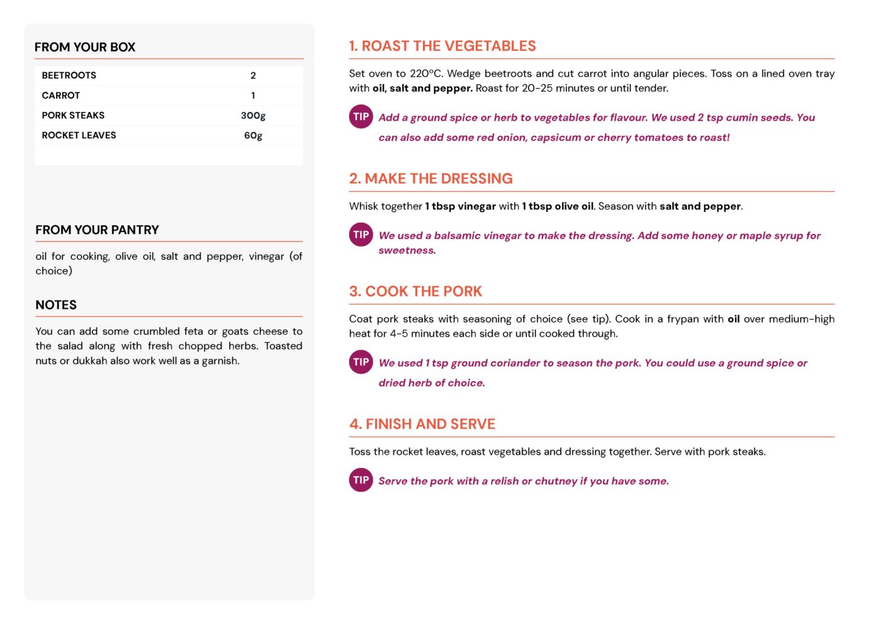
Task: Click the Pork Steaks ingredient row
Action: 169,116
